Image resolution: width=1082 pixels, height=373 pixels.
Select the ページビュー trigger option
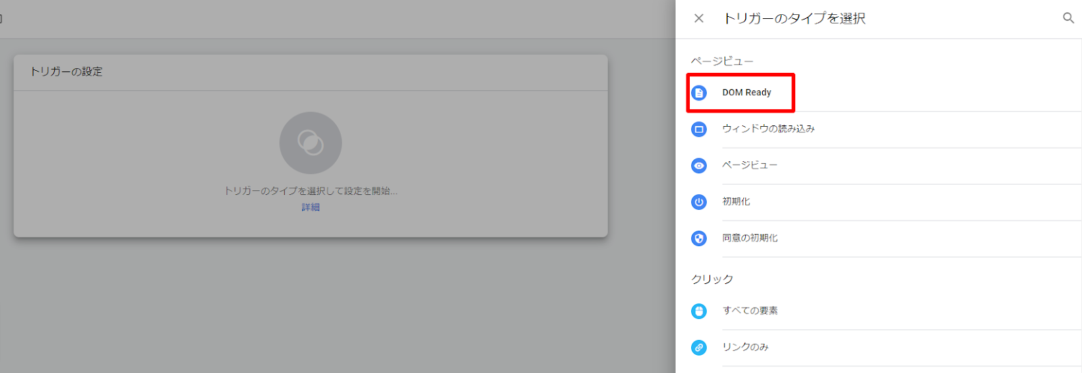coord(750,165)
